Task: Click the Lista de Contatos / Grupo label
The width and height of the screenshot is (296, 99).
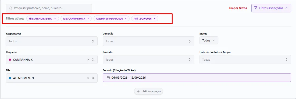Action: click(x=215, y=52)
